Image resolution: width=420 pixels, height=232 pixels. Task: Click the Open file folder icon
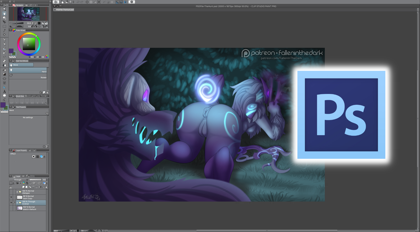click(66, 2)
